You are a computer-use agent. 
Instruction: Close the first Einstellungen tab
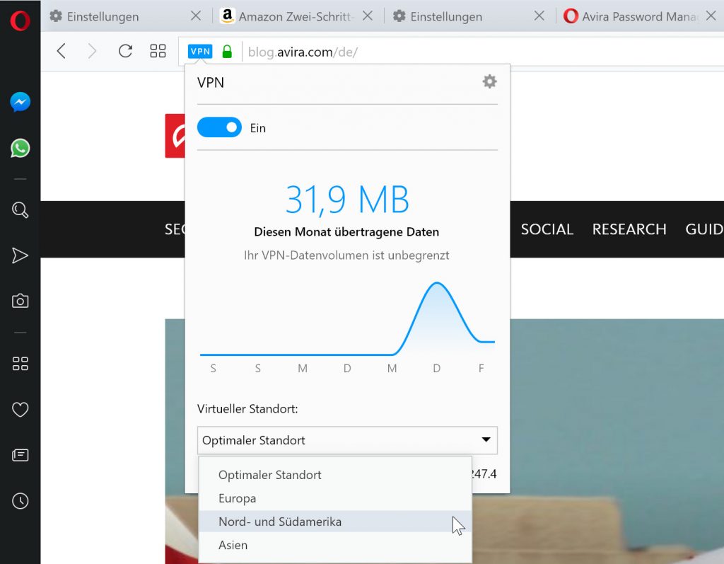[x=196, y=16]
